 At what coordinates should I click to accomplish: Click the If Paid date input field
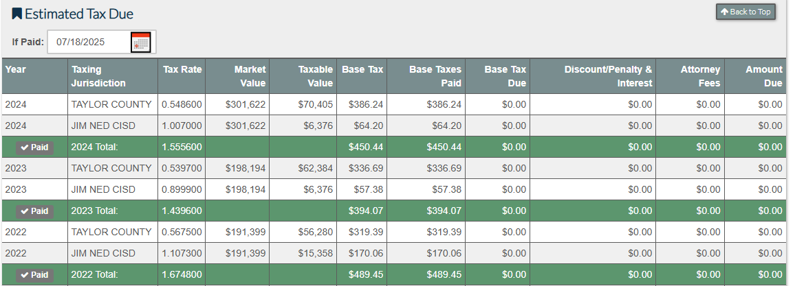[x=89, y=42]
